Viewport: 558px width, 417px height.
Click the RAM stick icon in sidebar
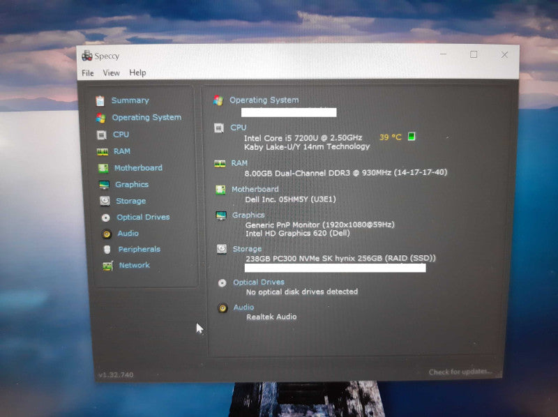click(103, 152)
